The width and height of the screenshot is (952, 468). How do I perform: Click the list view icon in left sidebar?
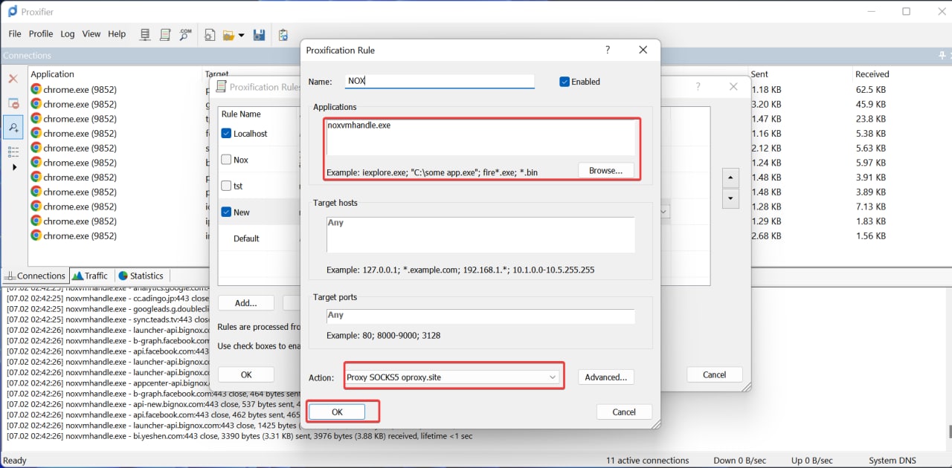click(13, 152)
